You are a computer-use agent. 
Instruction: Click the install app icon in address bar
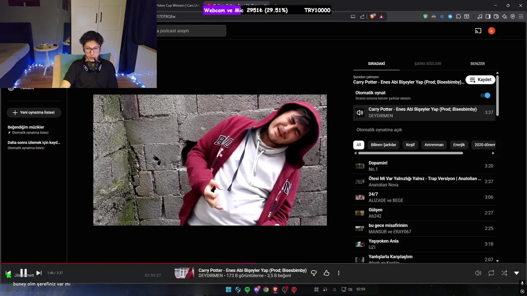(x=353, y=16)
